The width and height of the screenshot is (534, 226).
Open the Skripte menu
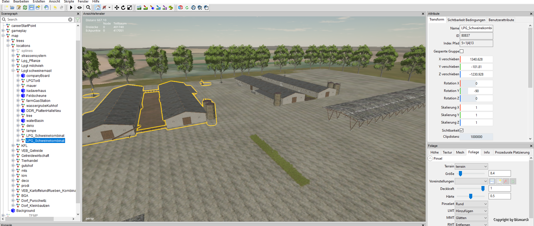(69, 2)
